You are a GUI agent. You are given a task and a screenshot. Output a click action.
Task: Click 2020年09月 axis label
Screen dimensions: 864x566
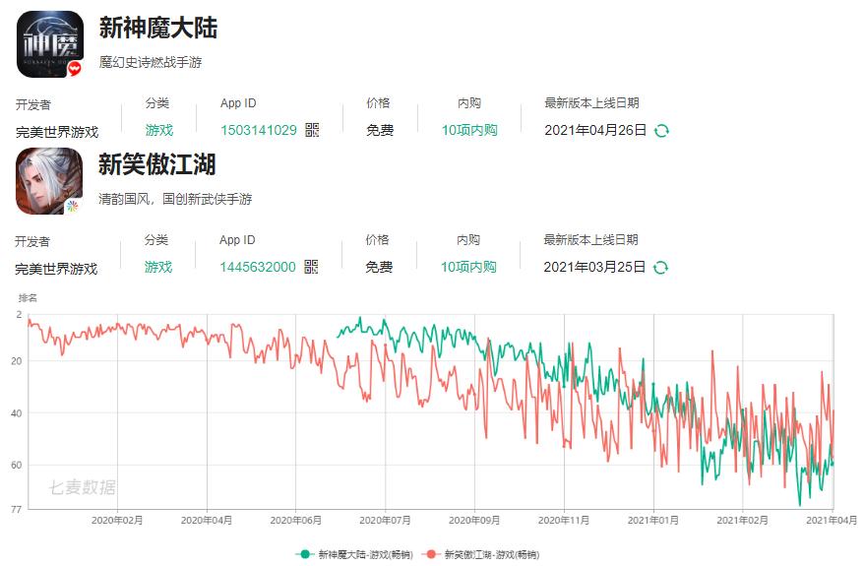click(x=474, y=521)
